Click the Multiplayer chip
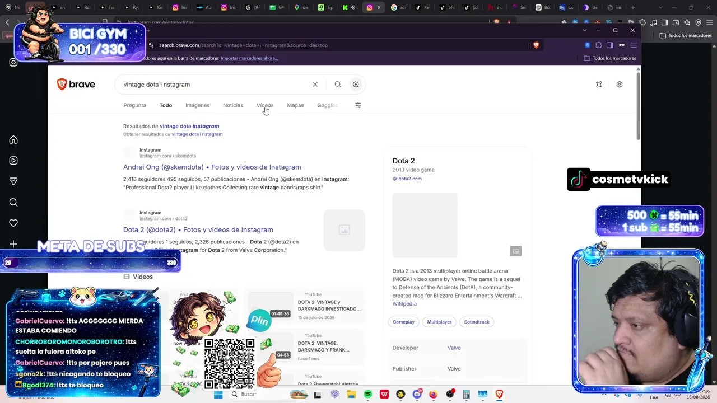717x403 pixels. (439, 322)
